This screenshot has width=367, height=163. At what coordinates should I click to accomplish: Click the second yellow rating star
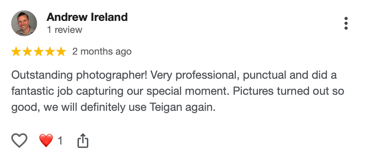[27, 51]
